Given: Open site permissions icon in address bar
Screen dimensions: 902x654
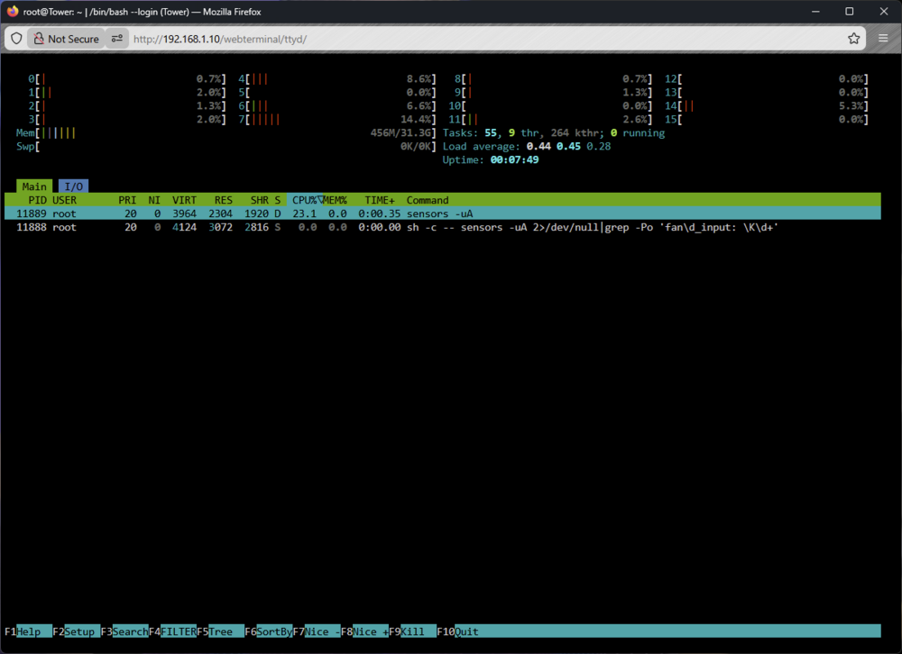Looking at the screenshot, I should pos(116,39).
